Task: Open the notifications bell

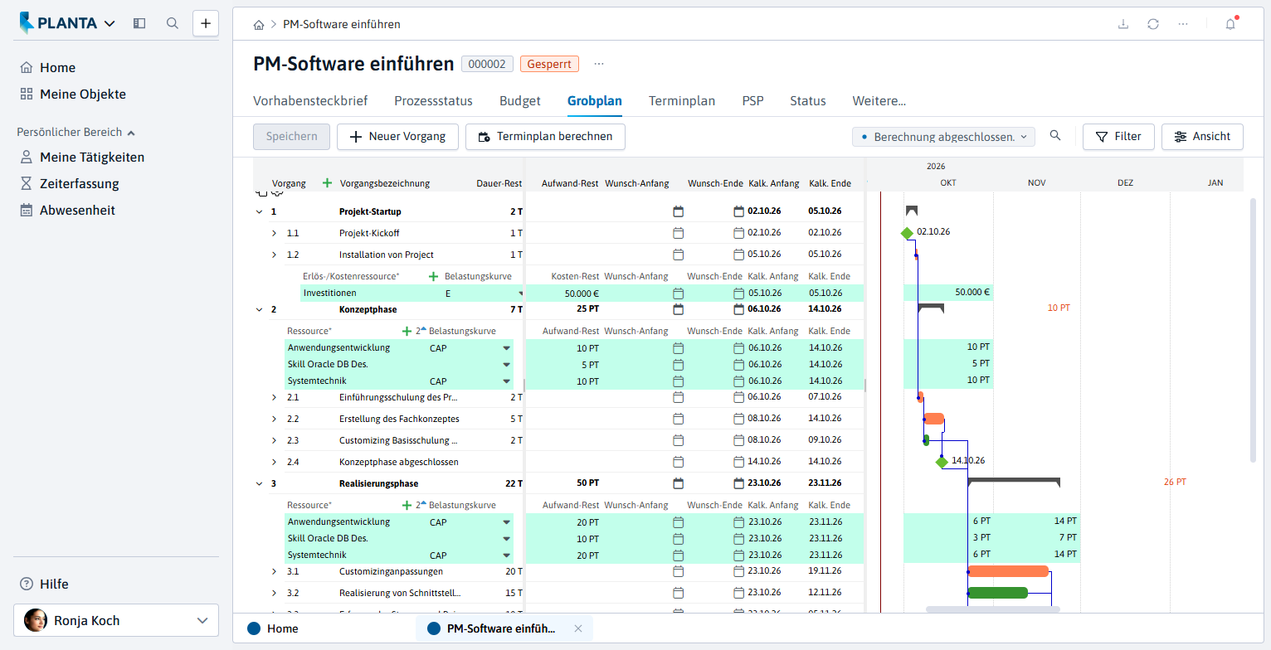Action: pyautogui.click(x=1230, y=24)
